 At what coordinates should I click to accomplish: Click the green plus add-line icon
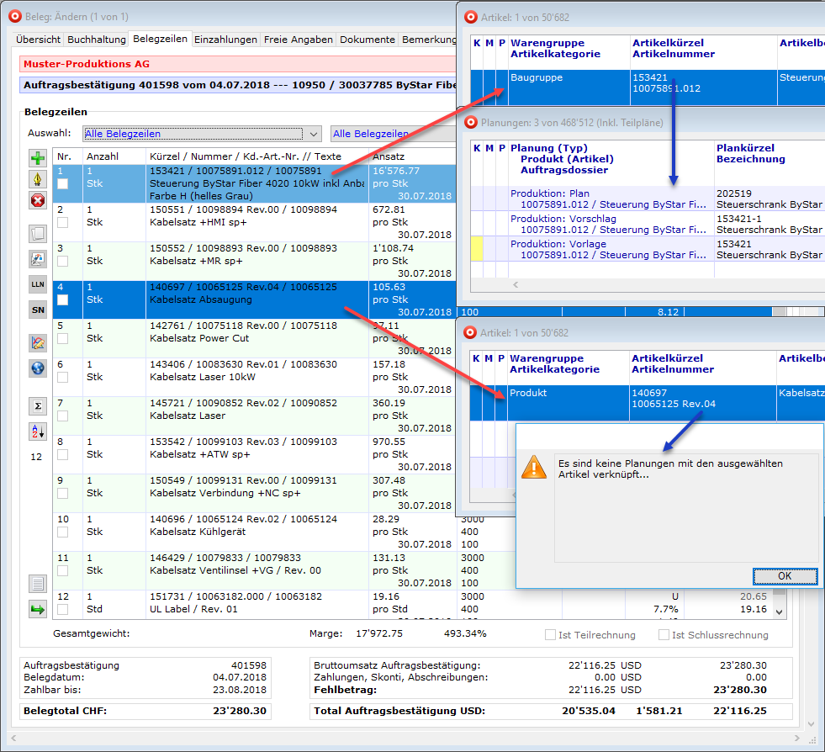38,158
